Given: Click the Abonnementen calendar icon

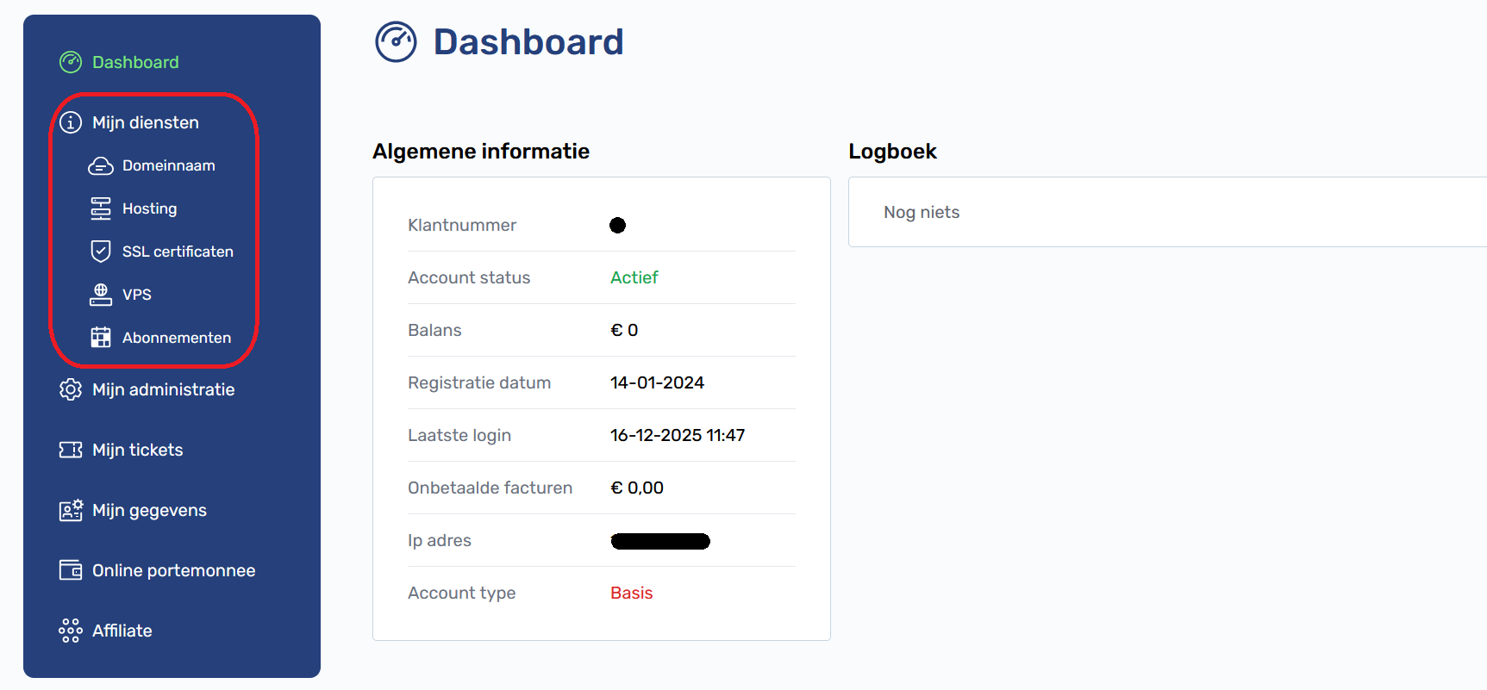Looking at the screenshot, I should coord(101,338).
